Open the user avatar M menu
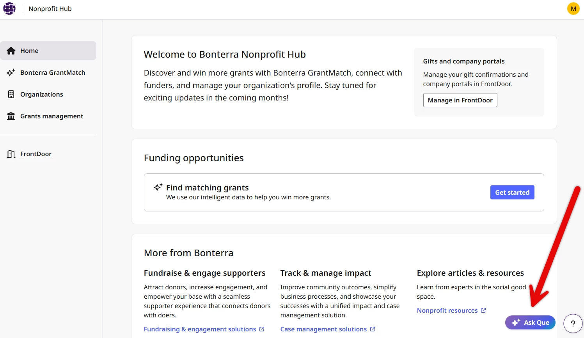This screenshot has height=338, width=584. point(573,9)
